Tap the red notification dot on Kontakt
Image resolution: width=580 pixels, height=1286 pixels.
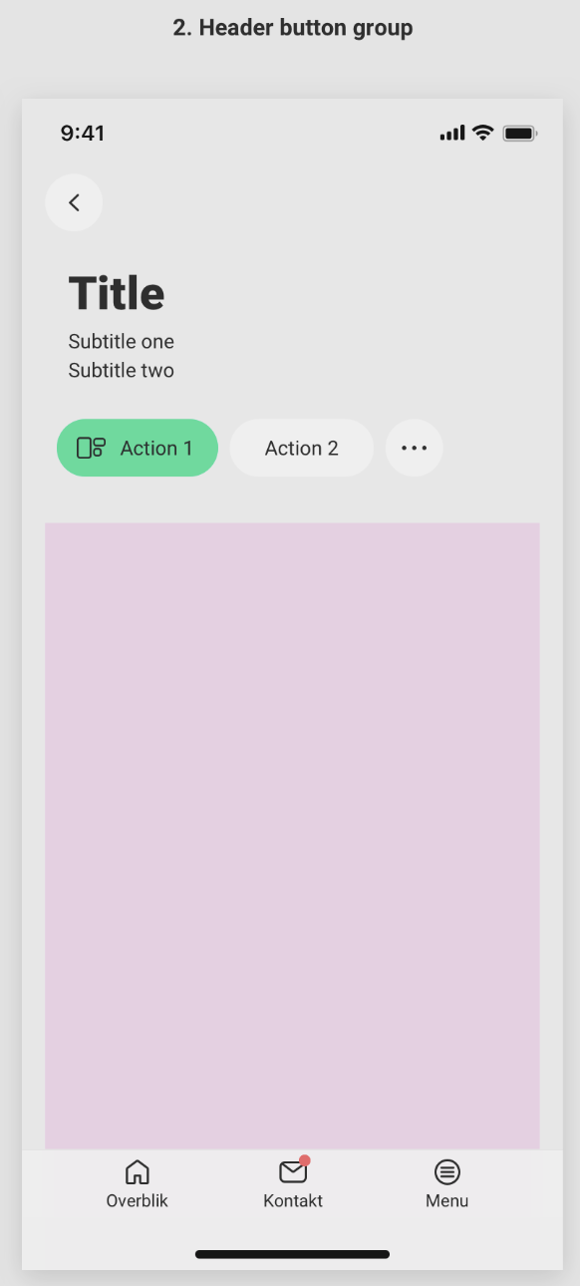point(306,1159)
